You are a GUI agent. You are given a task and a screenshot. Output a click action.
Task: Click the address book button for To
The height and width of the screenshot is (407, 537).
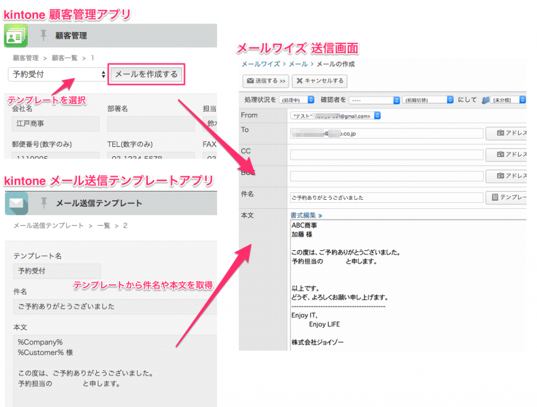click(x=506, y=133)
